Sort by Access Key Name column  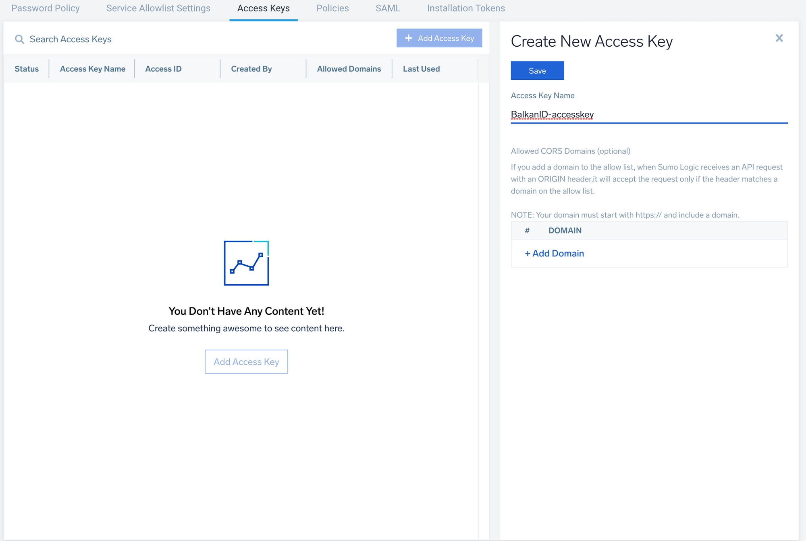(93, 69)
